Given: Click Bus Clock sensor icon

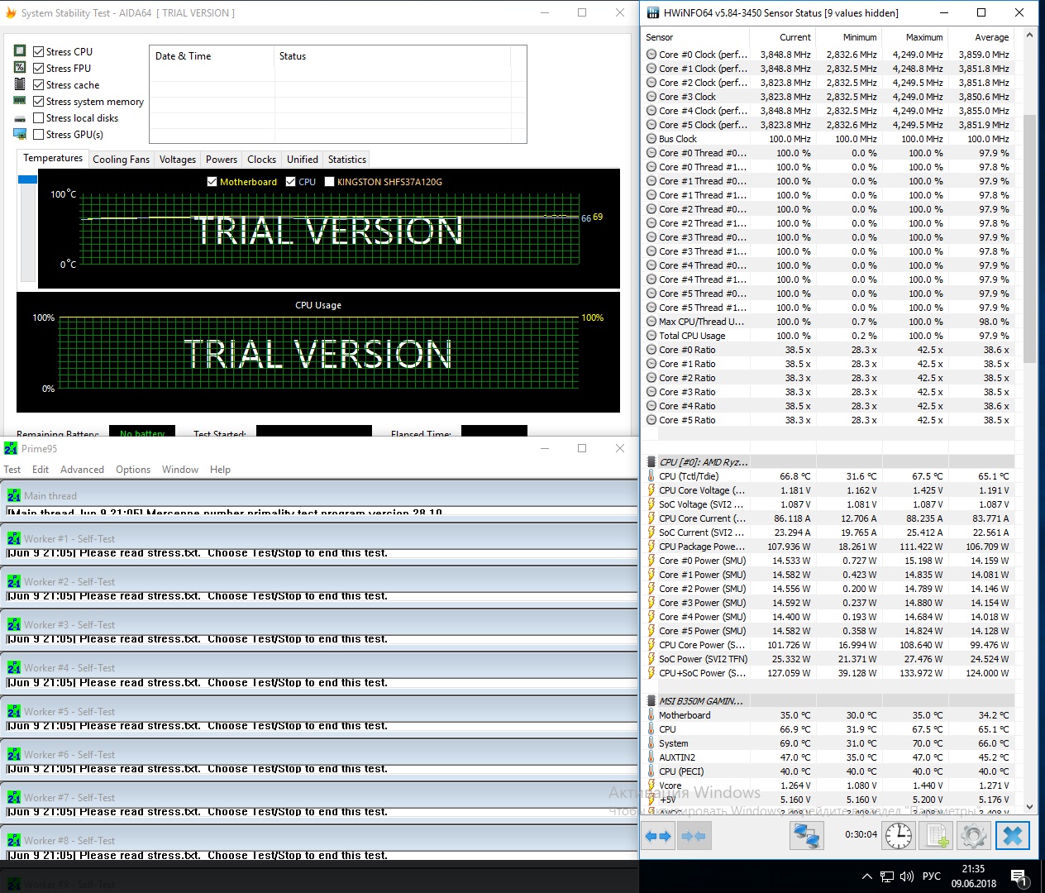Looking at the screenshot, I should pyautogui.click(x=651, y=139).
